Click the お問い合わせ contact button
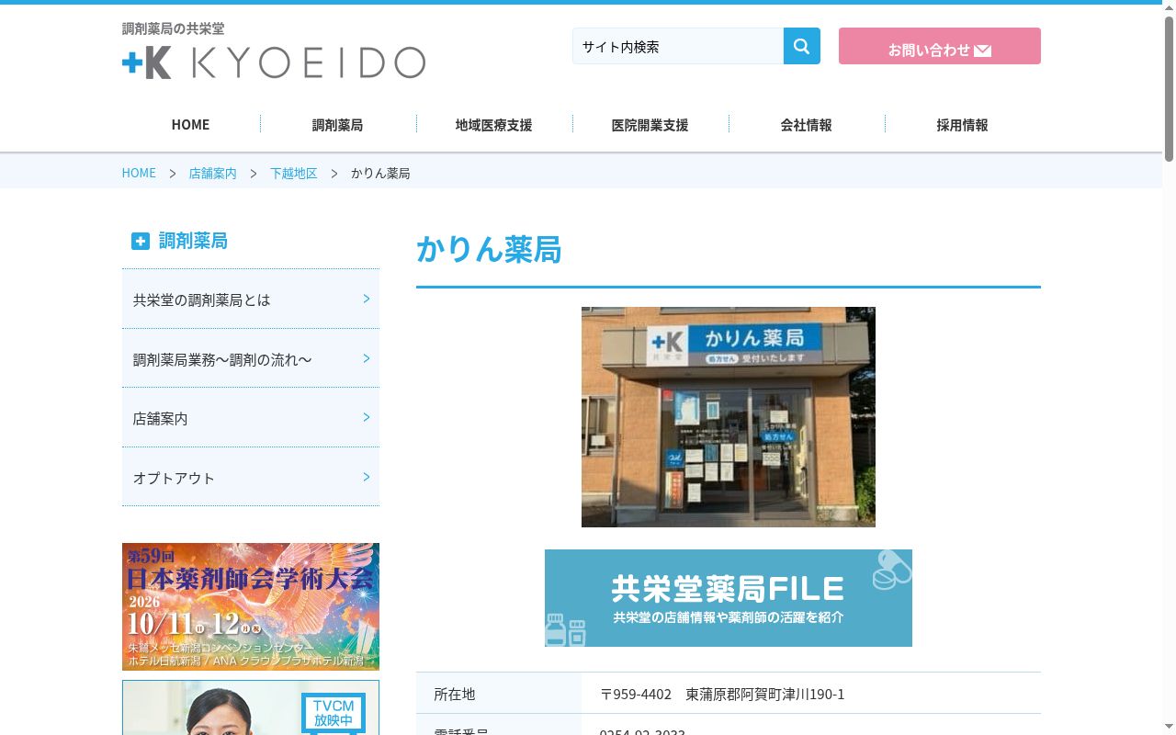 [x=939, y=46]
